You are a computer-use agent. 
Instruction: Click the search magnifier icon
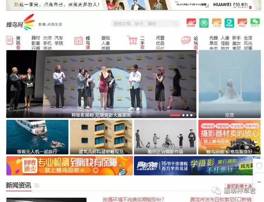coord(175,24)
